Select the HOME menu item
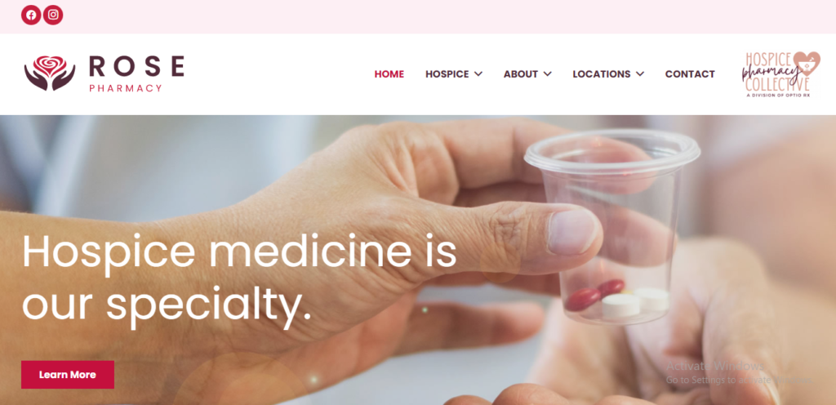836x405 pixels. pyautogui.click(x=389, y=74)
